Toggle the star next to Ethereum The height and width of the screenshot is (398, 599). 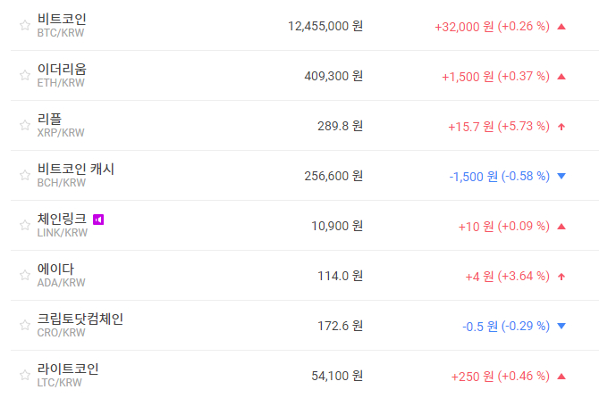pyautogui.click(x=24, y=76)
